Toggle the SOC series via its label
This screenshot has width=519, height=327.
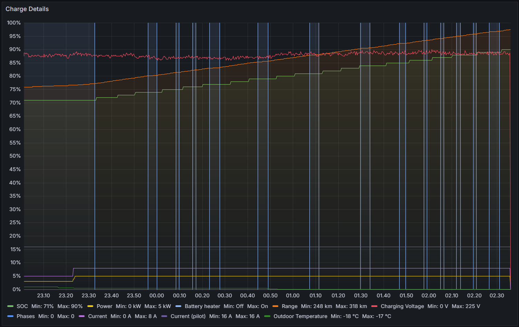pyautogui.click(x=22, y=306)
